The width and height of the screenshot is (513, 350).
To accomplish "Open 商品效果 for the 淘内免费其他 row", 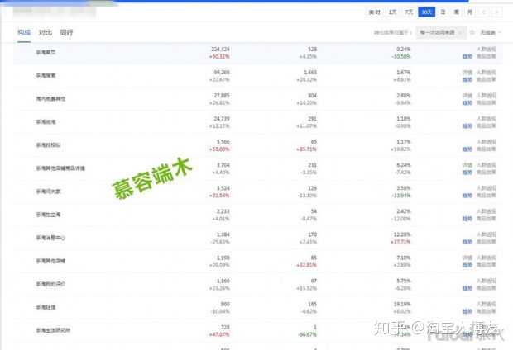I will pos(487,103).
